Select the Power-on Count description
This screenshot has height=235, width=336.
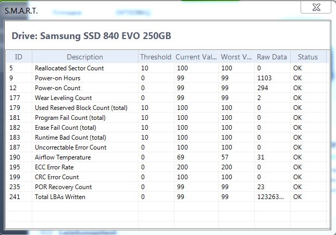coord(58,88)
